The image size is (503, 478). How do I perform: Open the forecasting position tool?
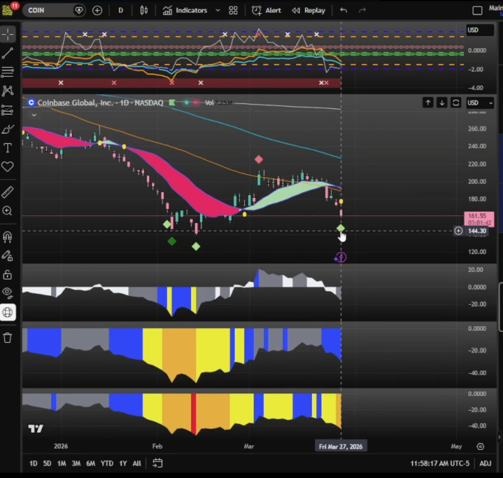tap(8, 110)
